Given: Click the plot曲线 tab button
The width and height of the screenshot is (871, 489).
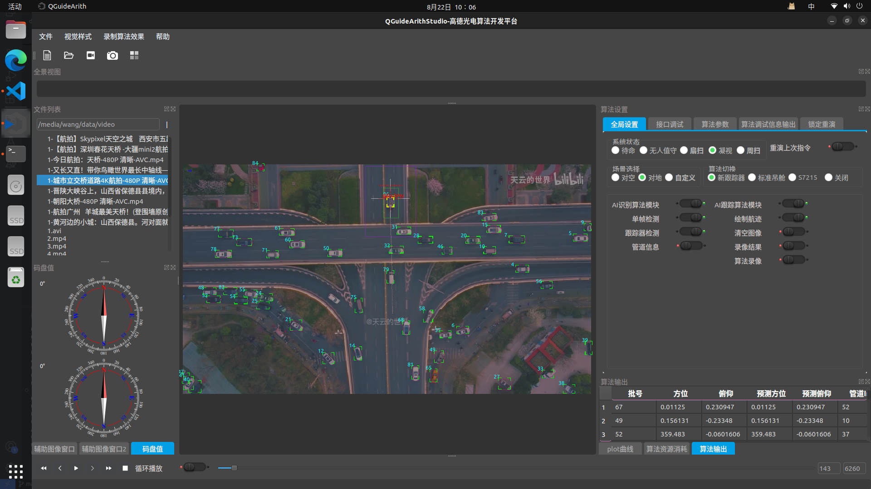Looking at the screenshot, I should coord(620,449).
